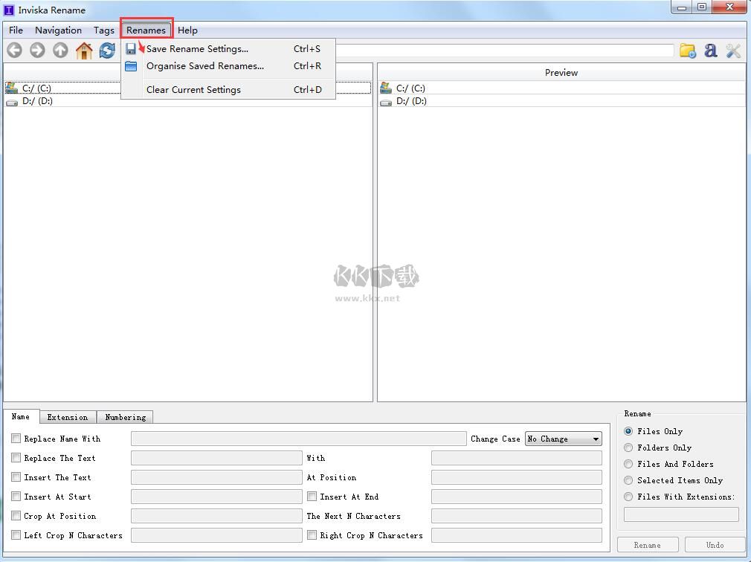Screen dimensions: 751x562
Task: Click the D: drive icon in left pane
Action: tap(12, 102)
